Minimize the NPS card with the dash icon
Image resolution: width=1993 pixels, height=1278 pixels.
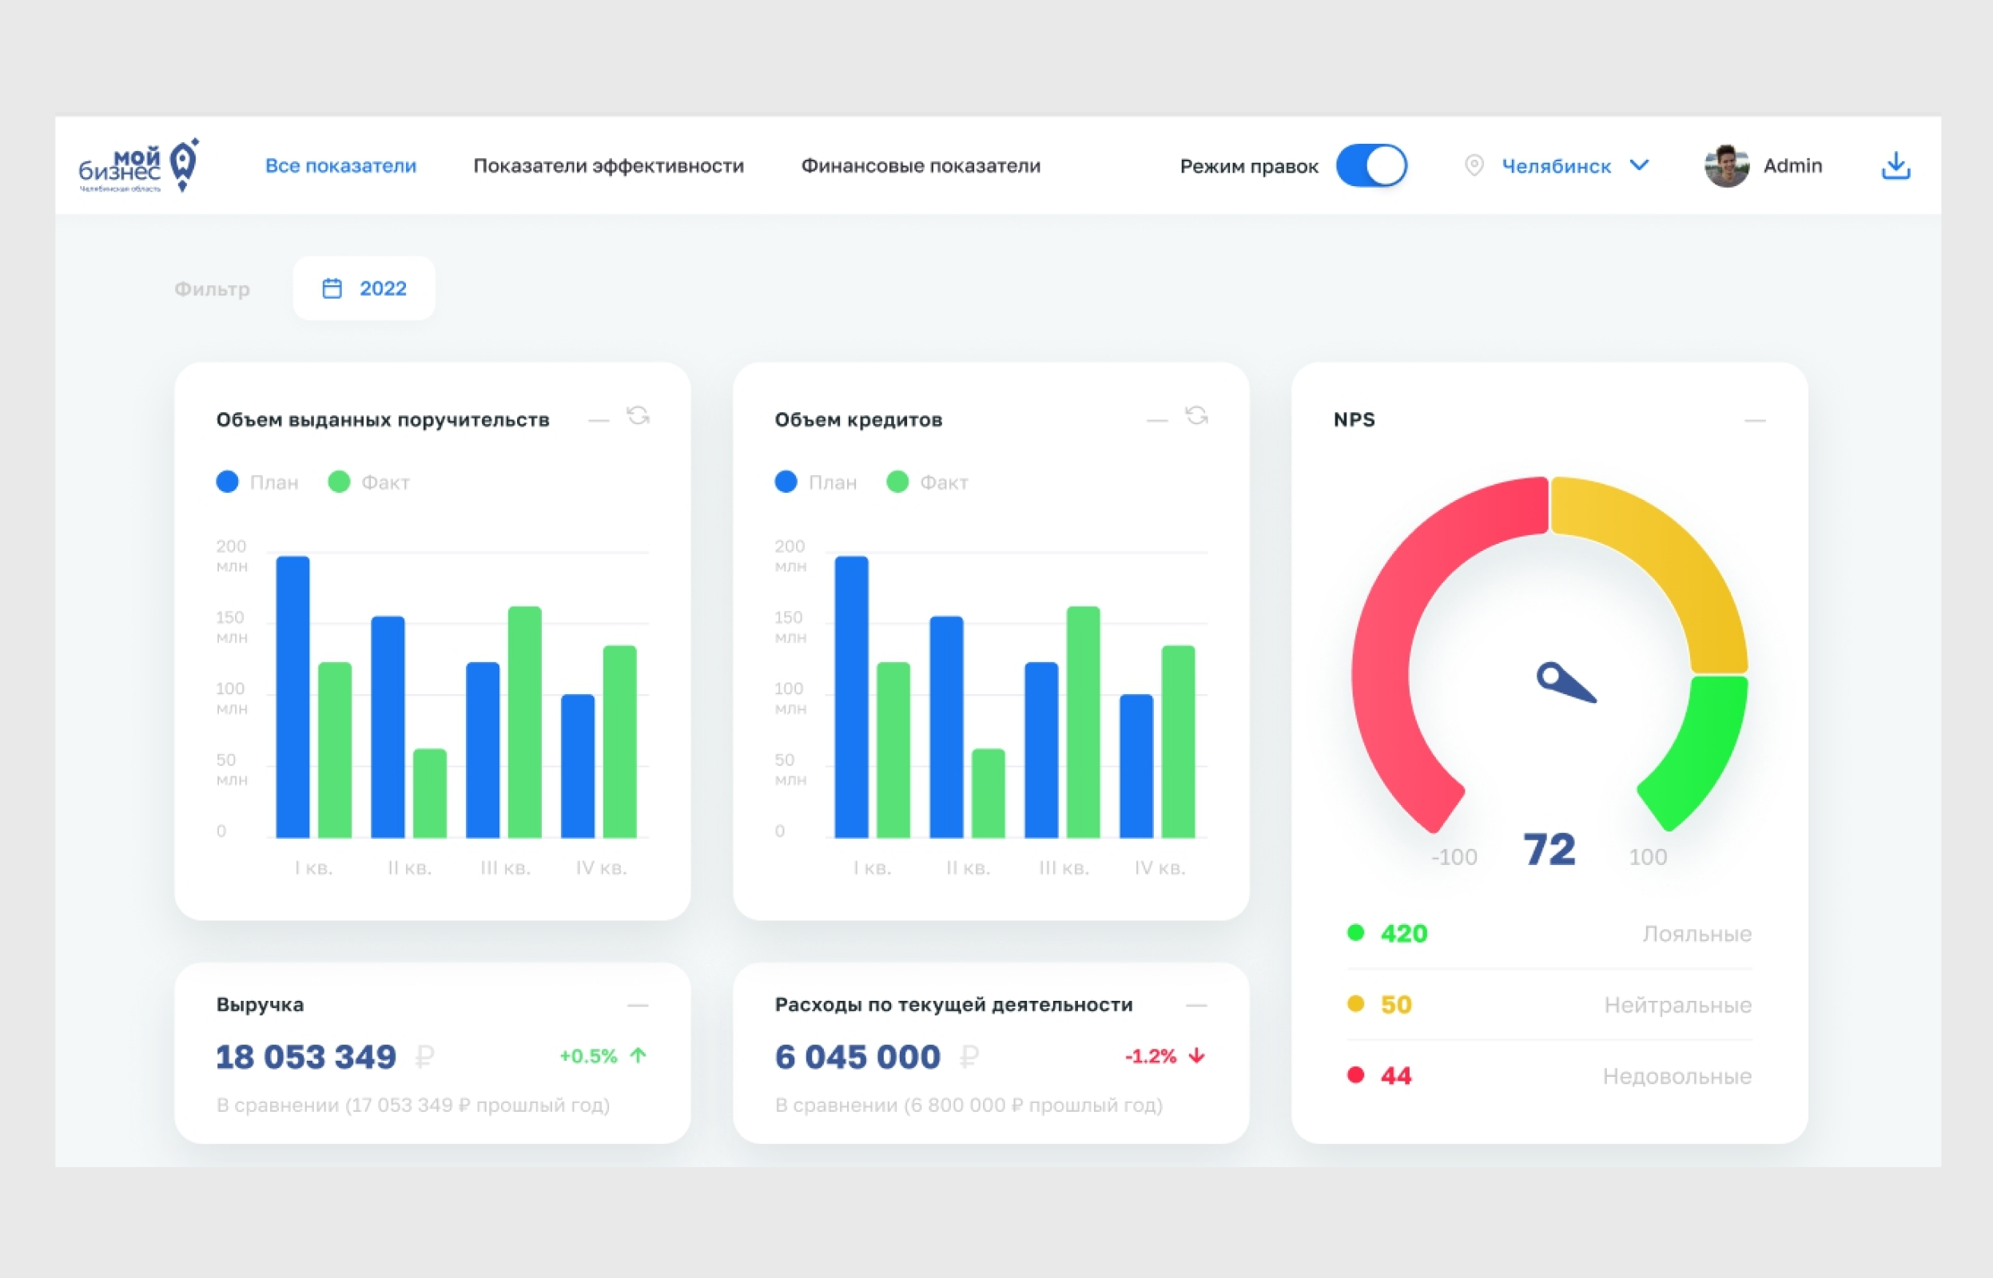(1755, 421)
